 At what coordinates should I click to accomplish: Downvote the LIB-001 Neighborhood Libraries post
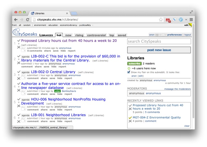19,121
